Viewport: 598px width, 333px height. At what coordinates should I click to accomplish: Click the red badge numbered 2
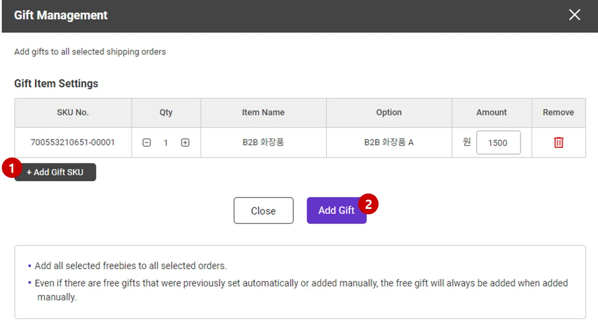368,204
